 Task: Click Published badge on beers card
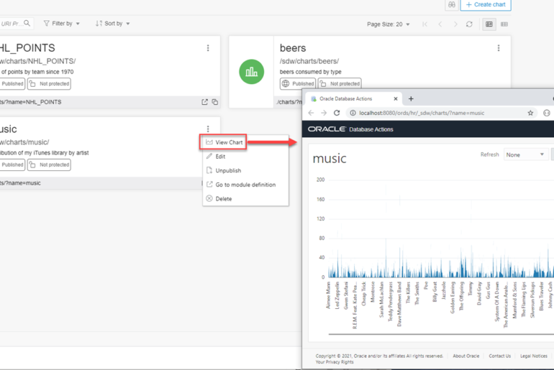point(298,83)
